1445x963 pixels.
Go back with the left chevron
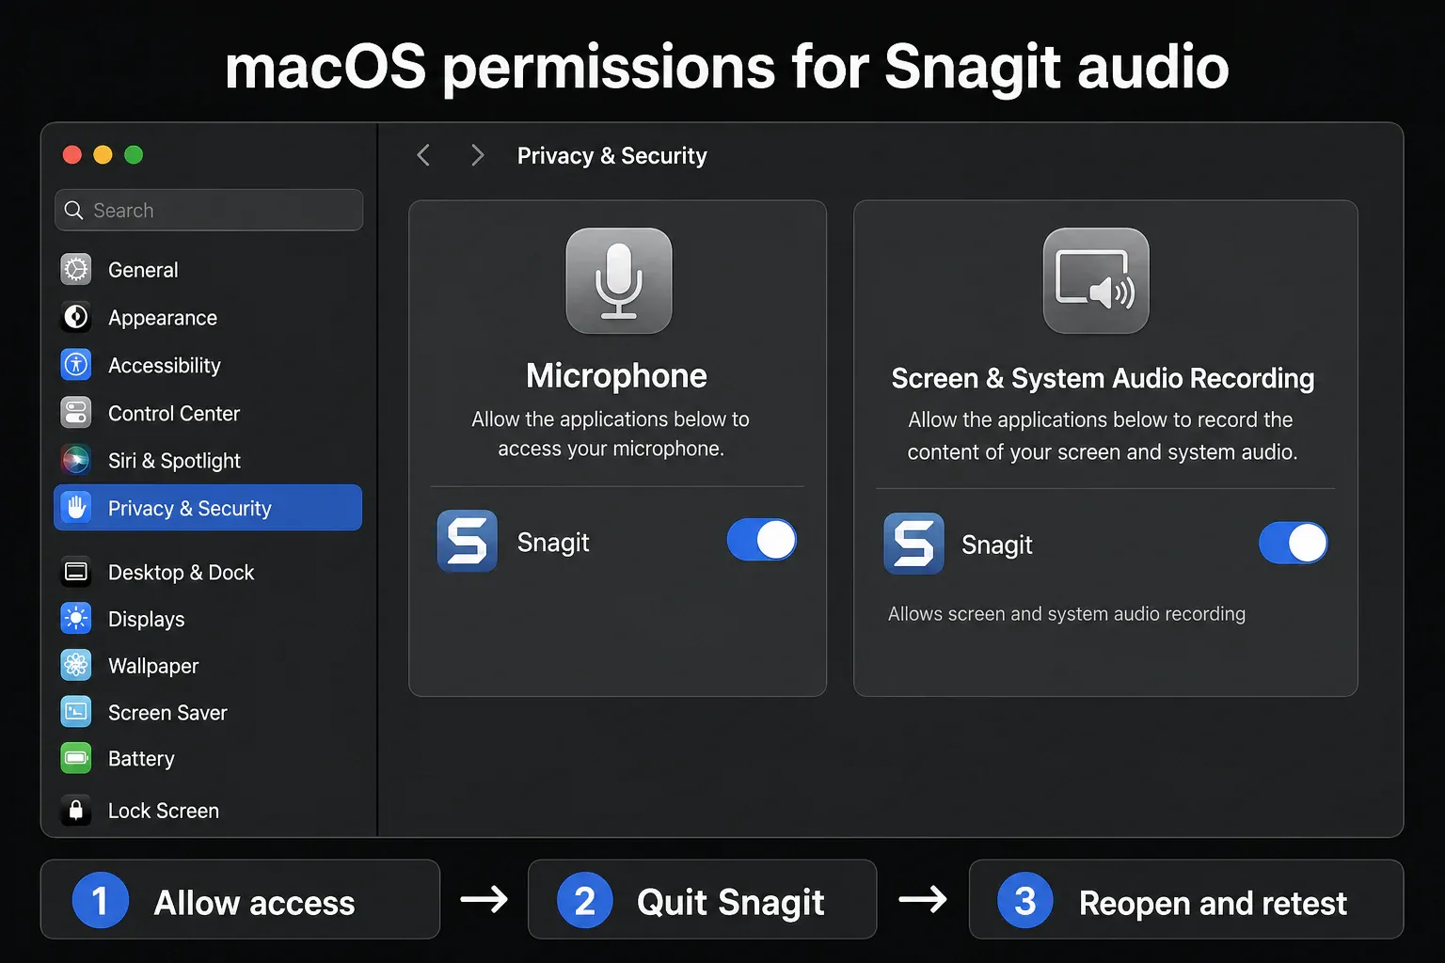(x=423, y=155)
